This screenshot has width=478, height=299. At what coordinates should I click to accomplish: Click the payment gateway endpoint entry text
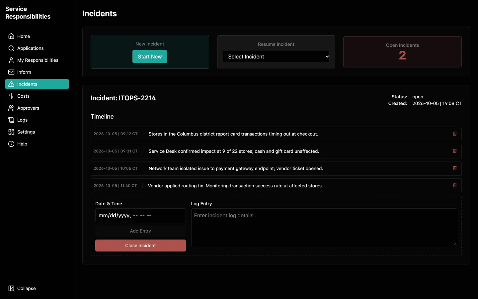click(x=236, y=168)
